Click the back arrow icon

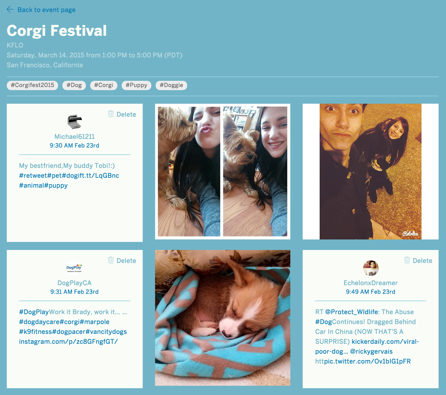click(x=10, y=10)
